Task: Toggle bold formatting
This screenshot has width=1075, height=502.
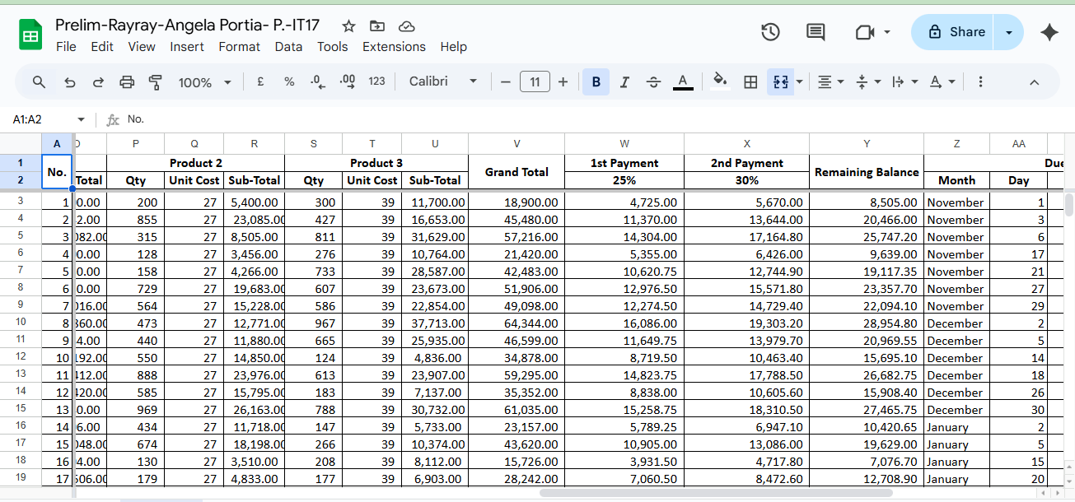Action: click(596, 82)
